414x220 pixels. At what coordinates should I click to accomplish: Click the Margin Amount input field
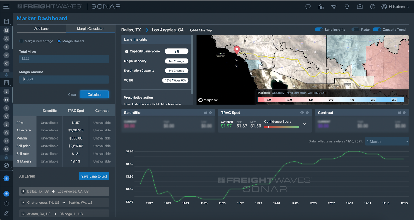64,79
